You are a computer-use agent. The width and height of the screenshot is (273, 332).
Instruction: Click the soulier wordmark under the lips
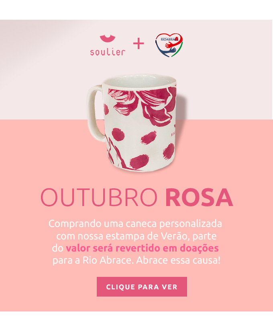click(x=108, y=52)
